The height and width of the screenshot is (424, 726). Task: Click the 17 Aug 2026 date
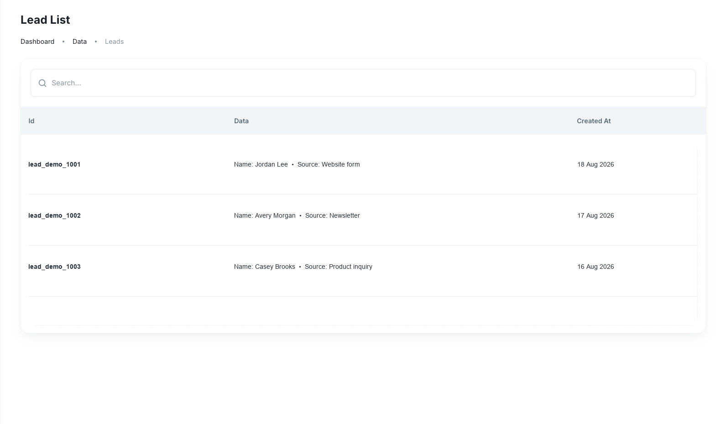pyautogui.click(x=595, y=215)
